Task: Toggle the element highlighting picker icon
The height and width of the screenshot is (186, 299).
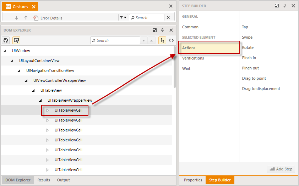Action: click(16, 40)
